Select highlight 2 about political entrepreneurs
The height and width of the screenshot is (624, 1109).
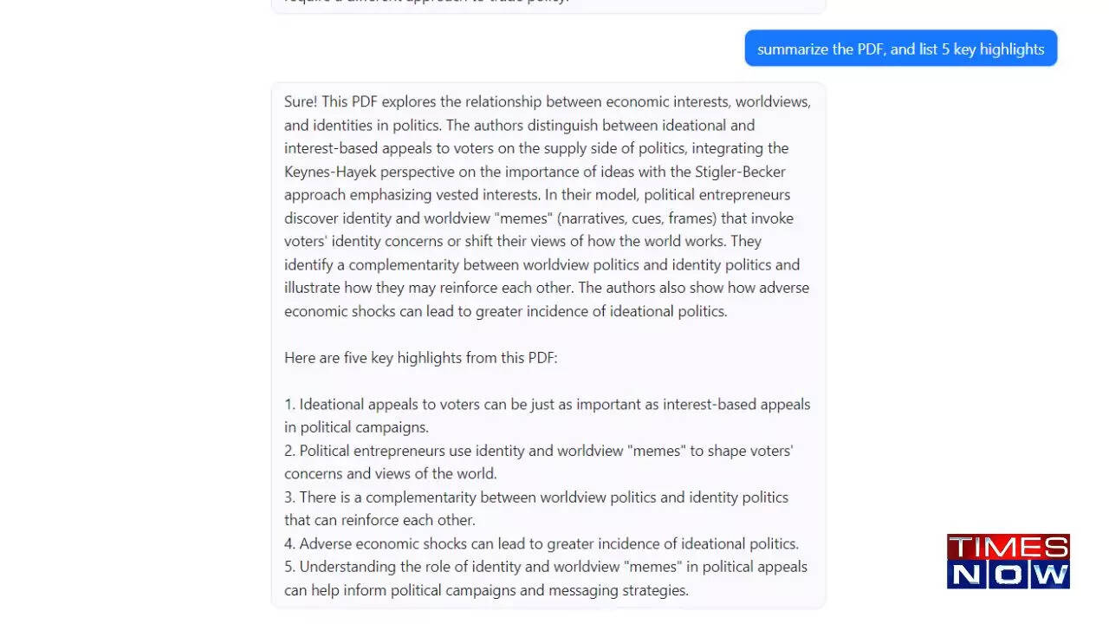point(538,462)
